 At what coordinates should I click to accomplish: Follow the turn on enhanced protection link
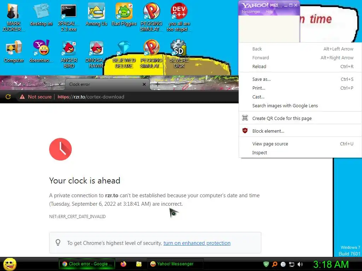coord(197,243)
